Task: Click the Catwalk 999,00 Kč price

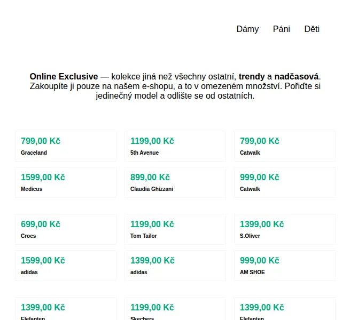Action: pyautogui.click(x=260, y=177)
